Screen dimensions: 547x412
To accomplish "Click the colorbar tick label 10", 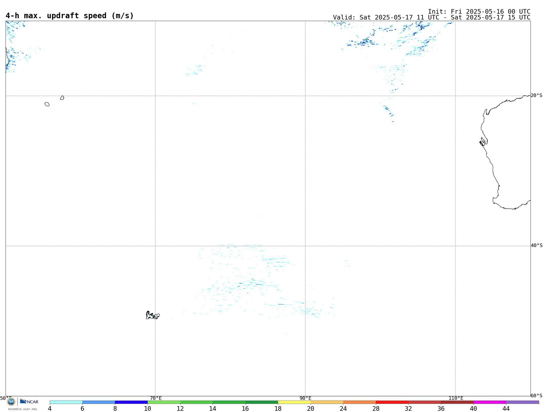I will point(148,409).
